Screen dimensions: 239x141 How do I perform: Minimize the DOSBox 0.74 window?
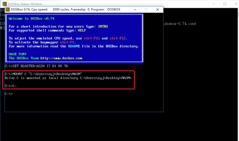tap(135, 10)
